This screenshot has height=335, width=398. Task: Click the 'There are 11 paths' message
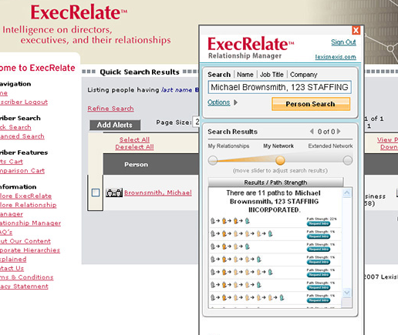[x=274, y=201]
